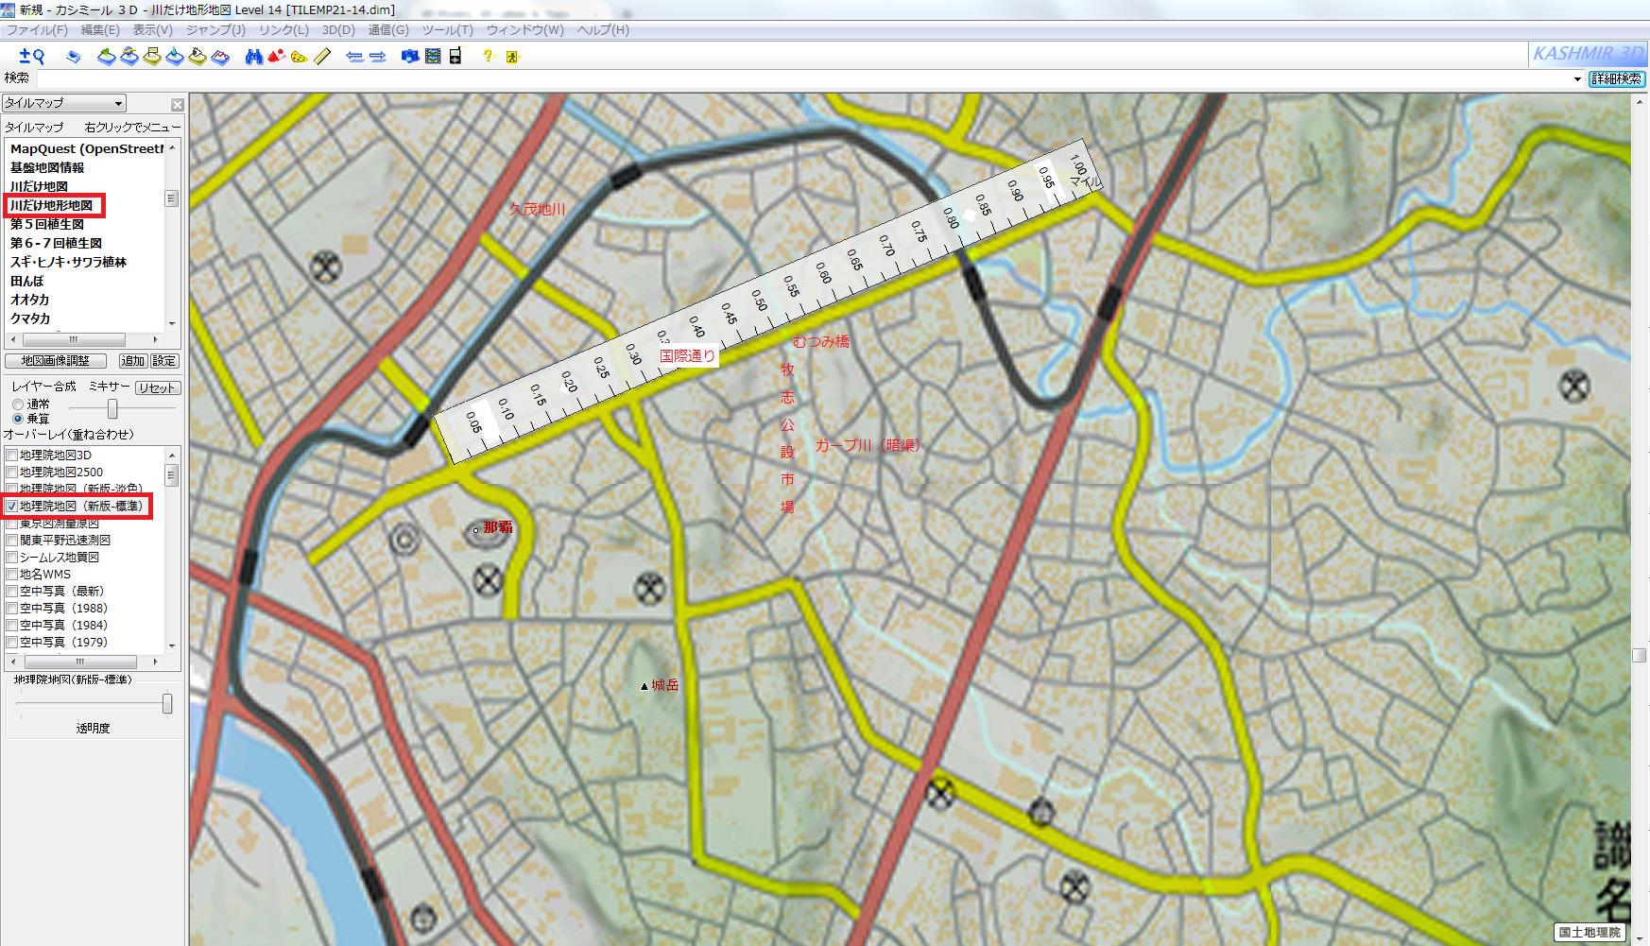The height and width of the screenshot is (946, 1650).
Task: Open the ファイル(F) menu
Action: [38, 30]
